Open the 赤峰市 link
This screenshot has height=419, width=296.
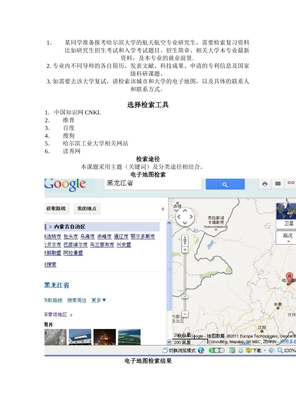click(104, 237)
